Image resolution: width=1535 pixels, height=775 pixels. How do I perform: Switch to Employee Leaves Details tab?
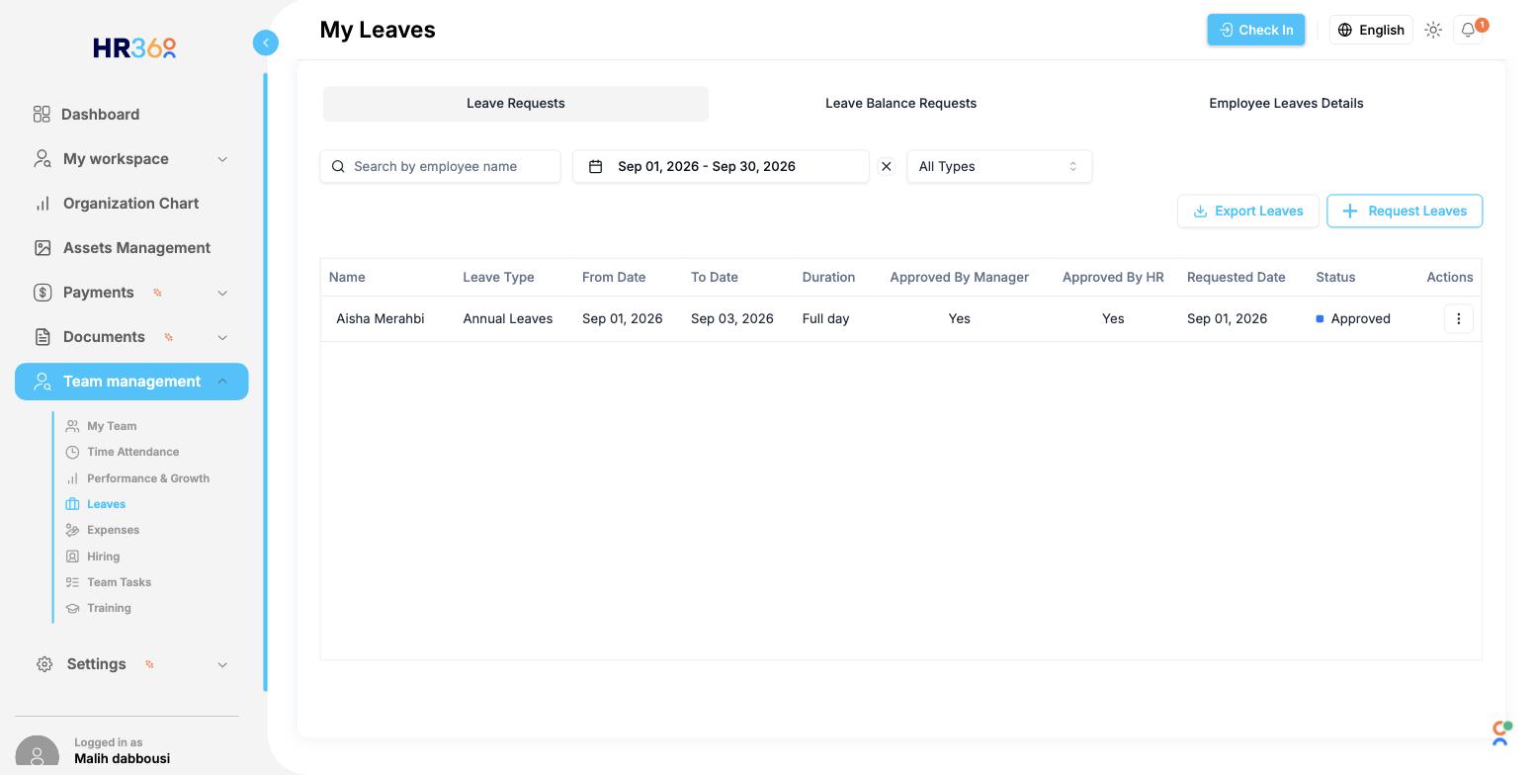click(x=1286, y=104)
